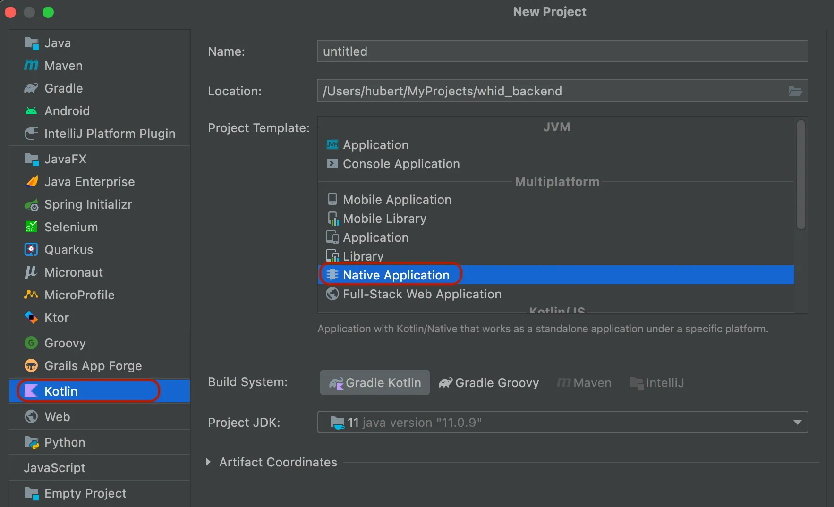Choose Ktor project type label
The image size is (834, 507).
pos(57,318)
